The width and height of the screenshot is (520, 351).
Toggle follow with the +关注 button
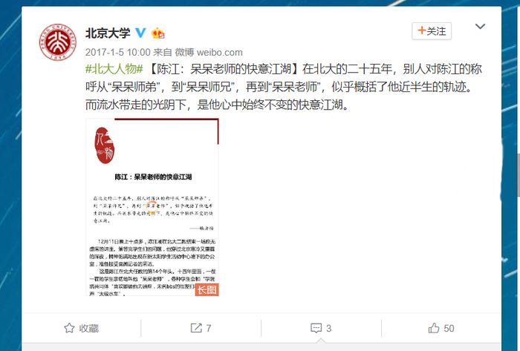(x=432, y=31)
